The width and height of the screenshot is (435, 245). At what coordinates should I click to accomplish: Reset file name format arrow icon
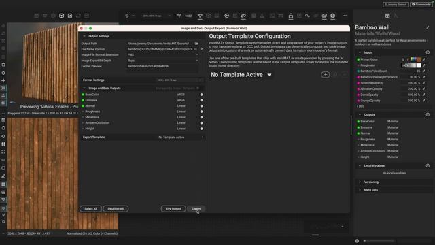coord(202,49)
